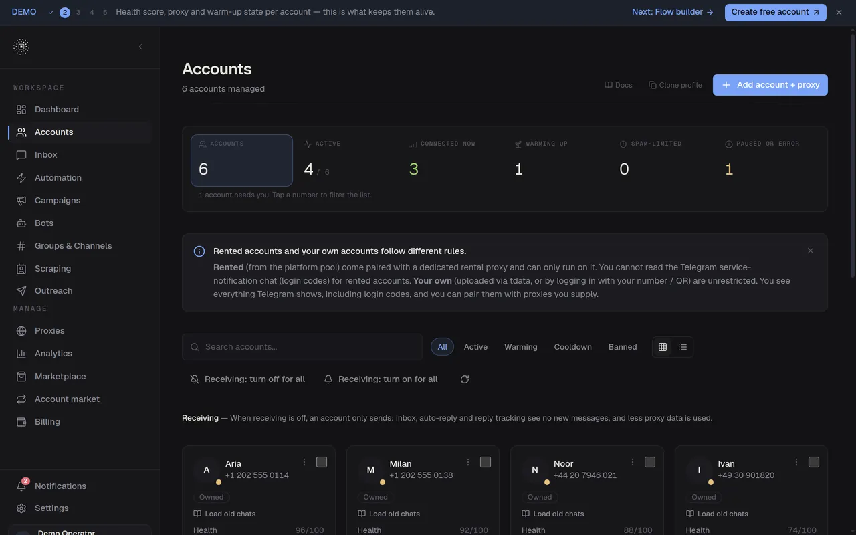The image size is (856, 535).
Task: Click the Scraping icon in sidebar
Action: tap(21, 269)
